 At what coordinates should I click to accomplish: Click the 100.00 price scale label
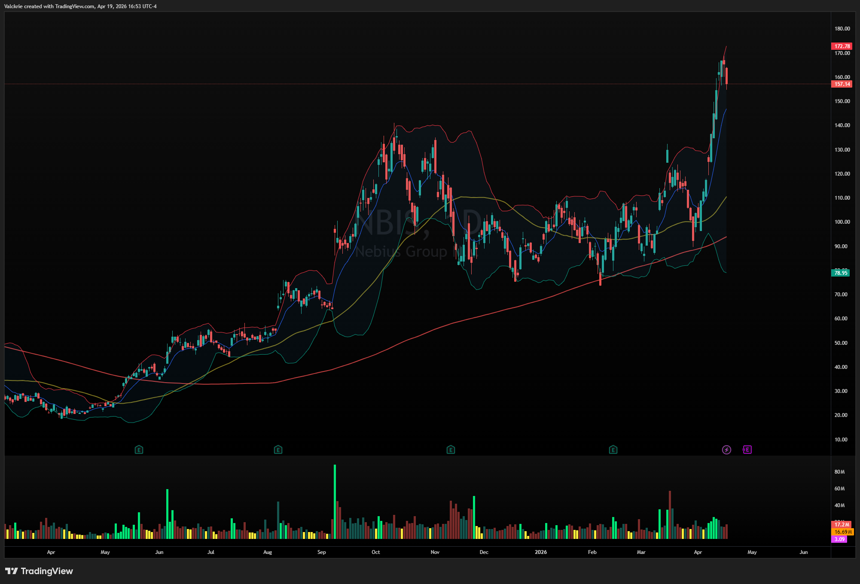click(842, 222)
